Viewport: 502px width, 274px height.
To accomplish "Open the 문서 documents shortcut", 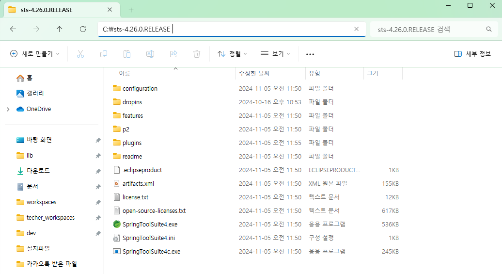I will pos(28,187).
